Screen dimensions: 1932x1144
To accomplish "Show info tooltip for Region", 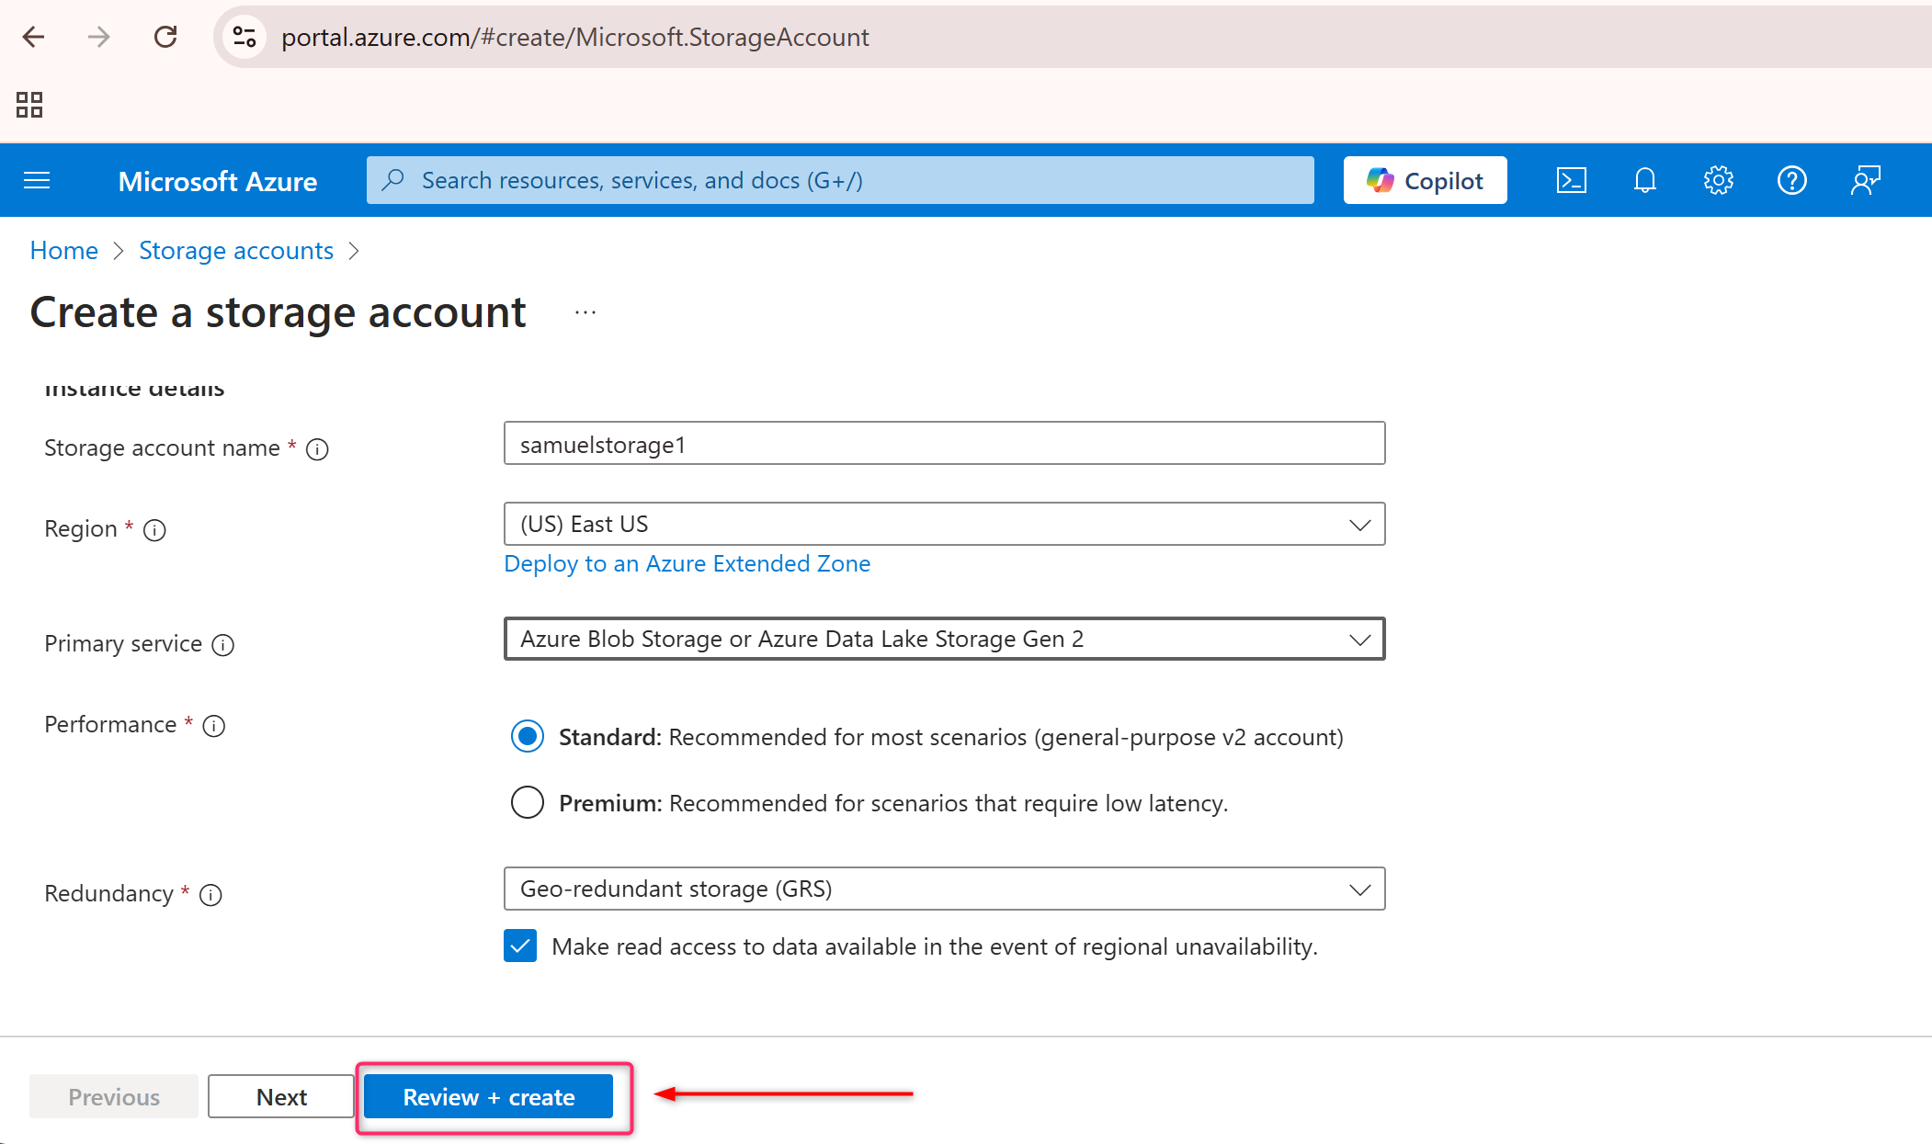I will [154, 530].
